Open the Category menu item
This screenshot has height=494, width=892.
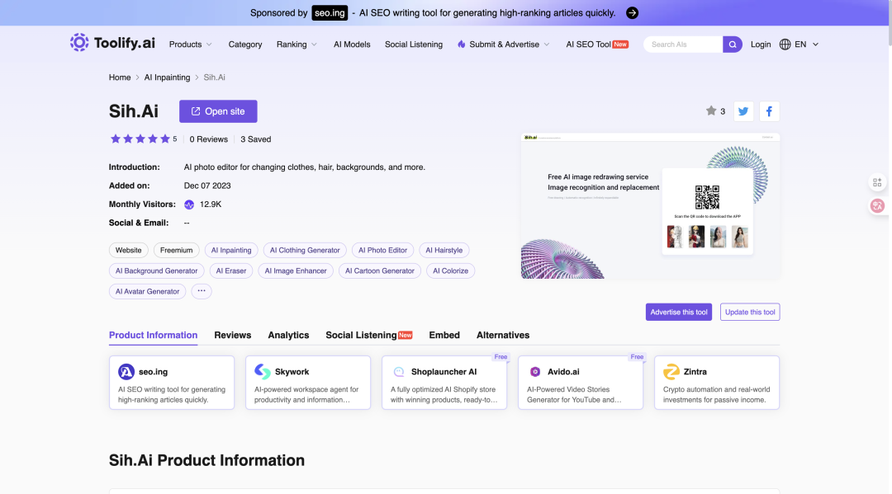click(245, 45)
